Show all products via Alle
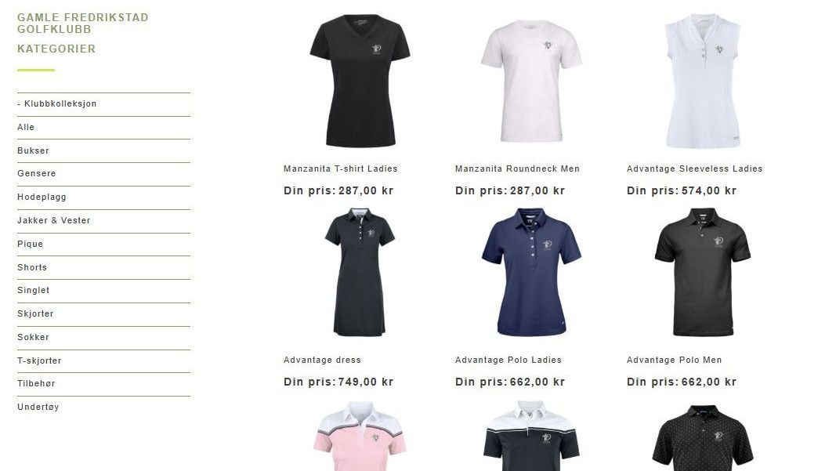This screenshot has height=471, width=836. [26, 128]
